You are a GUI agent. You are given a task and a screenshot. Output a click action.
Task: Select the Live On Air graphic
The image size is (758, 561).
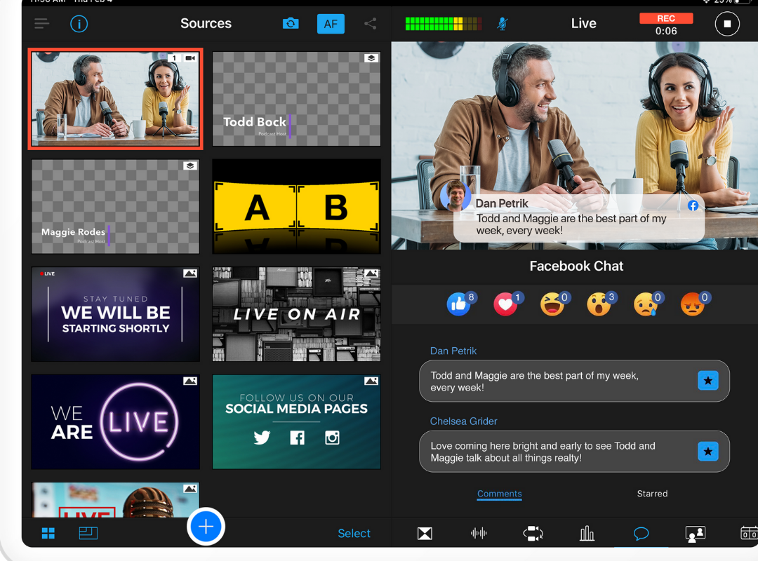click(296, 314)
